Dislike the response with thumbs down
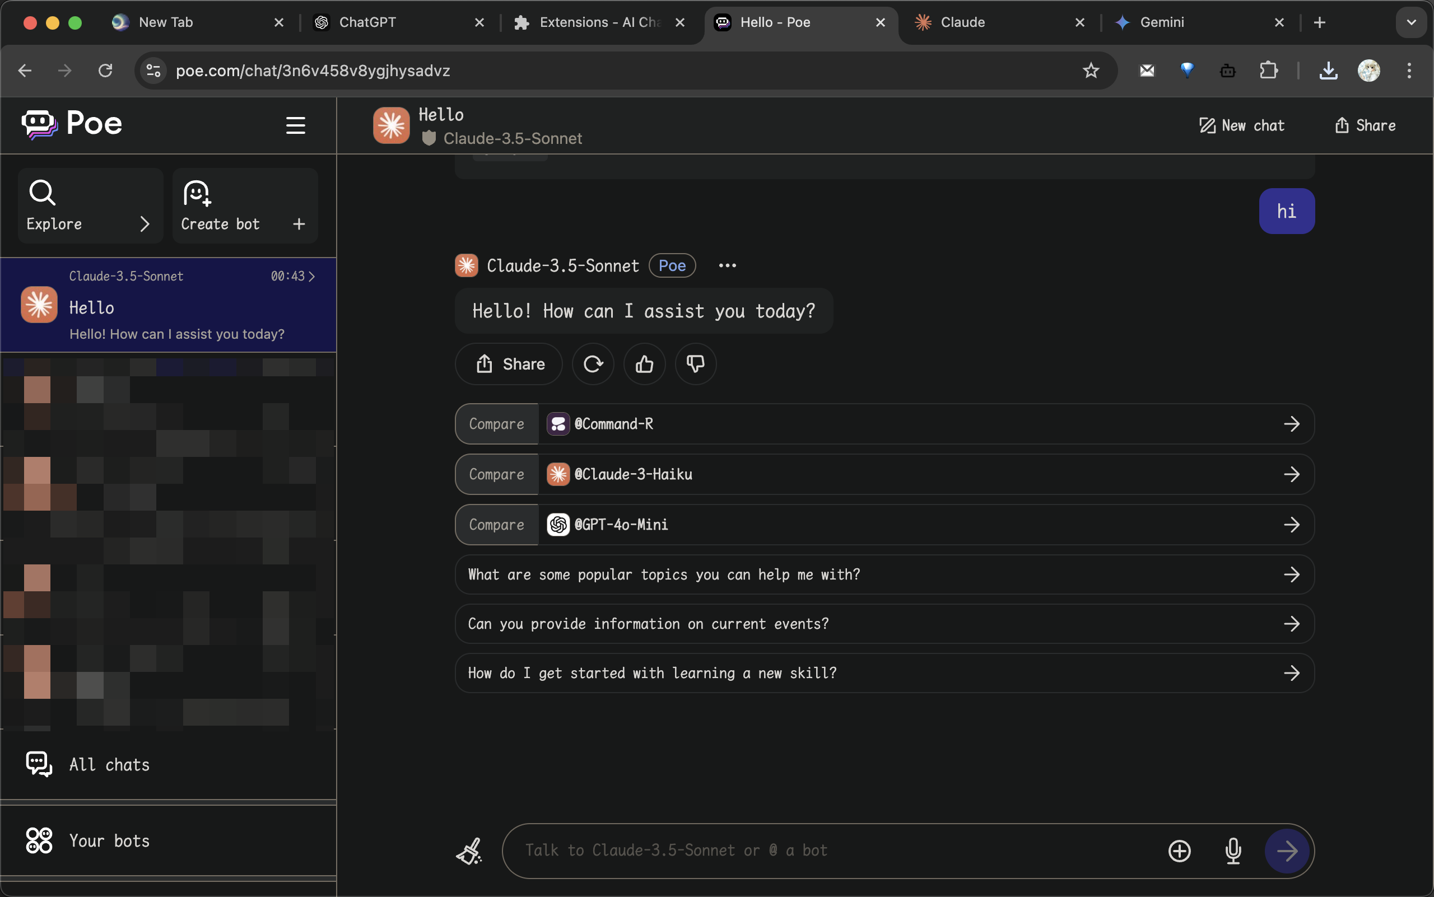The width and height of the screenshot is (1434, 897). click(695, 363)
